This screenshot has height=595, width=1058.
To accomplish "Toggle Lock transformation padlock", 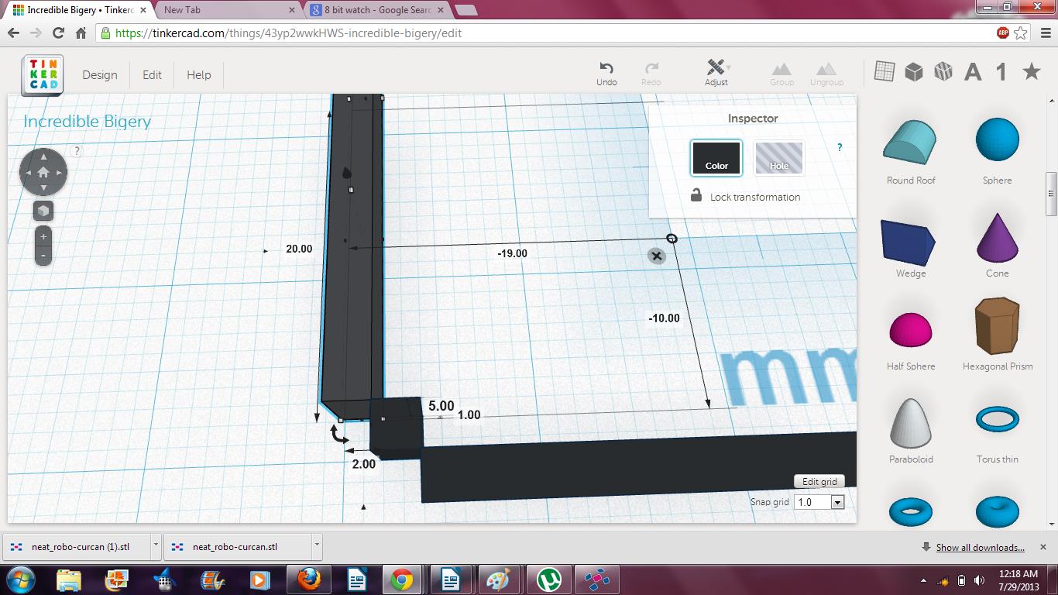I will click(x=696, y=195).
